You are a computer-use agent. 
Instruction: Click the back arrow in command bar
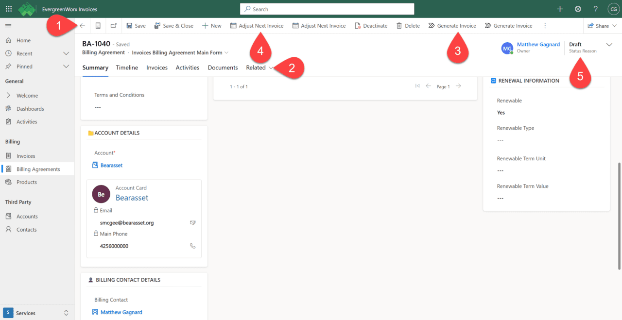[82, 26]
